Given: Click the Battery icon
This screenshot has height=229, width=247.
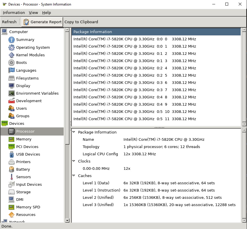Looking at the screenshot, I should click(11, 170).
